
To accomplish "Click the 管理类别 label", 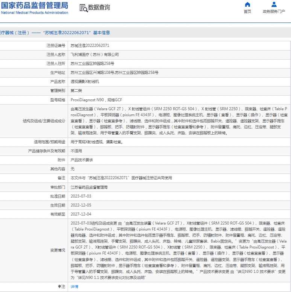I will pyautogui.click(x=58, y=91).
